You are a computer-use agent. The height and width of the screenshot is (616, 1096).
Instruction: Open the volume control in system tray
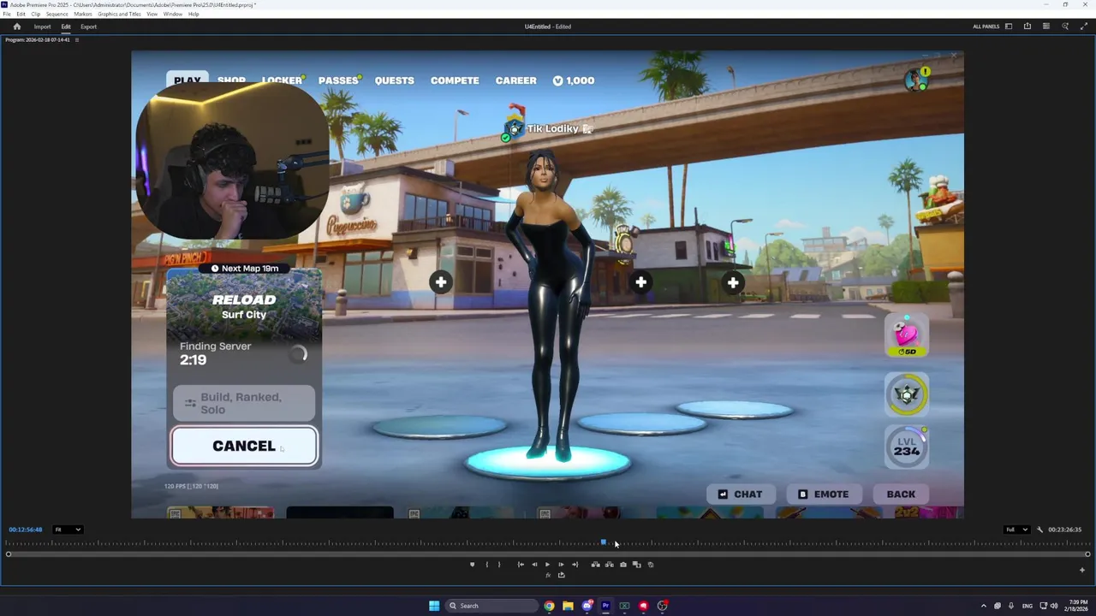[1053, 606]
